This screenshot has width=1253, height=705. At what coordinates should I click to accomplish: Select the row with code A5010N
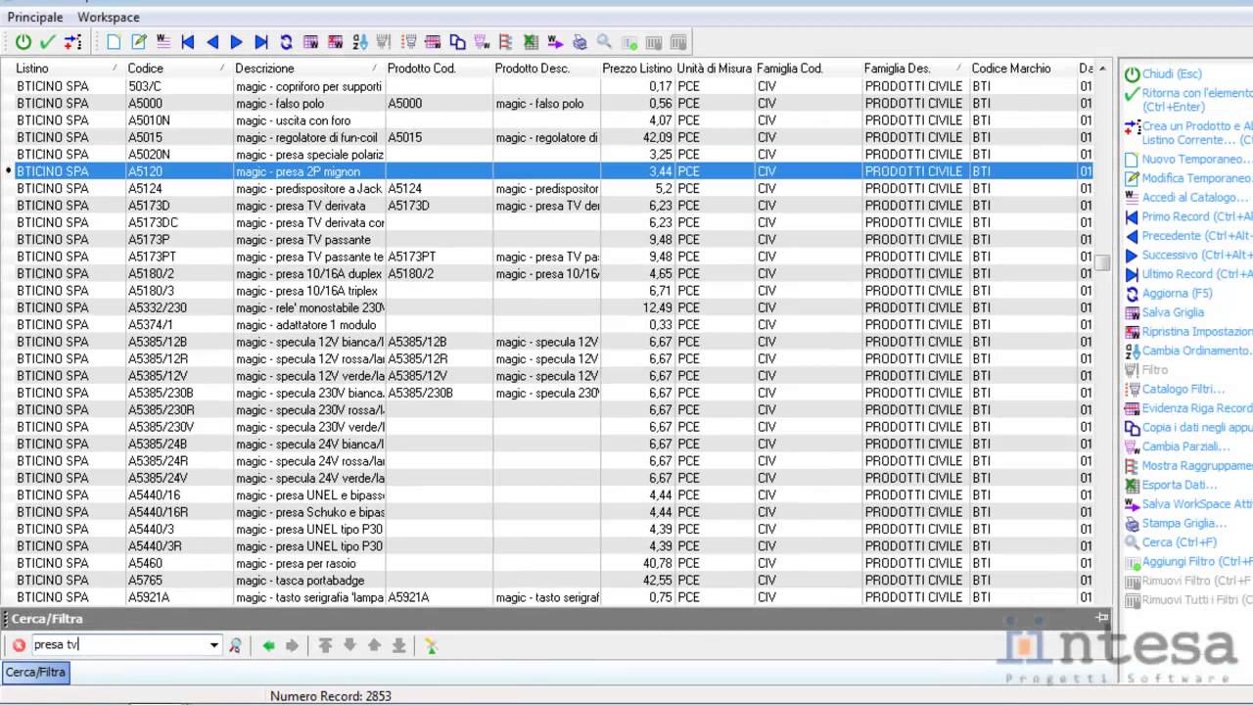tap(548, 120)
